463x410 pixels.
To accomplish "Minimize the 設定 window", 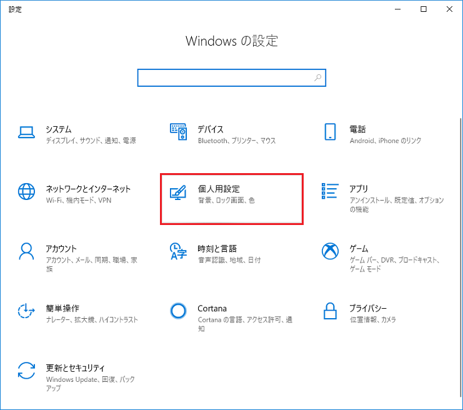I will click(398, 9).
